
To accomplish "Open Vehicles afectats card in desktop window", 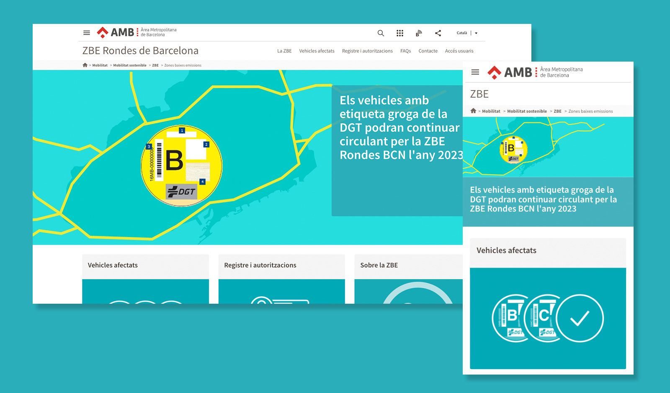I will tap(145, 279).
